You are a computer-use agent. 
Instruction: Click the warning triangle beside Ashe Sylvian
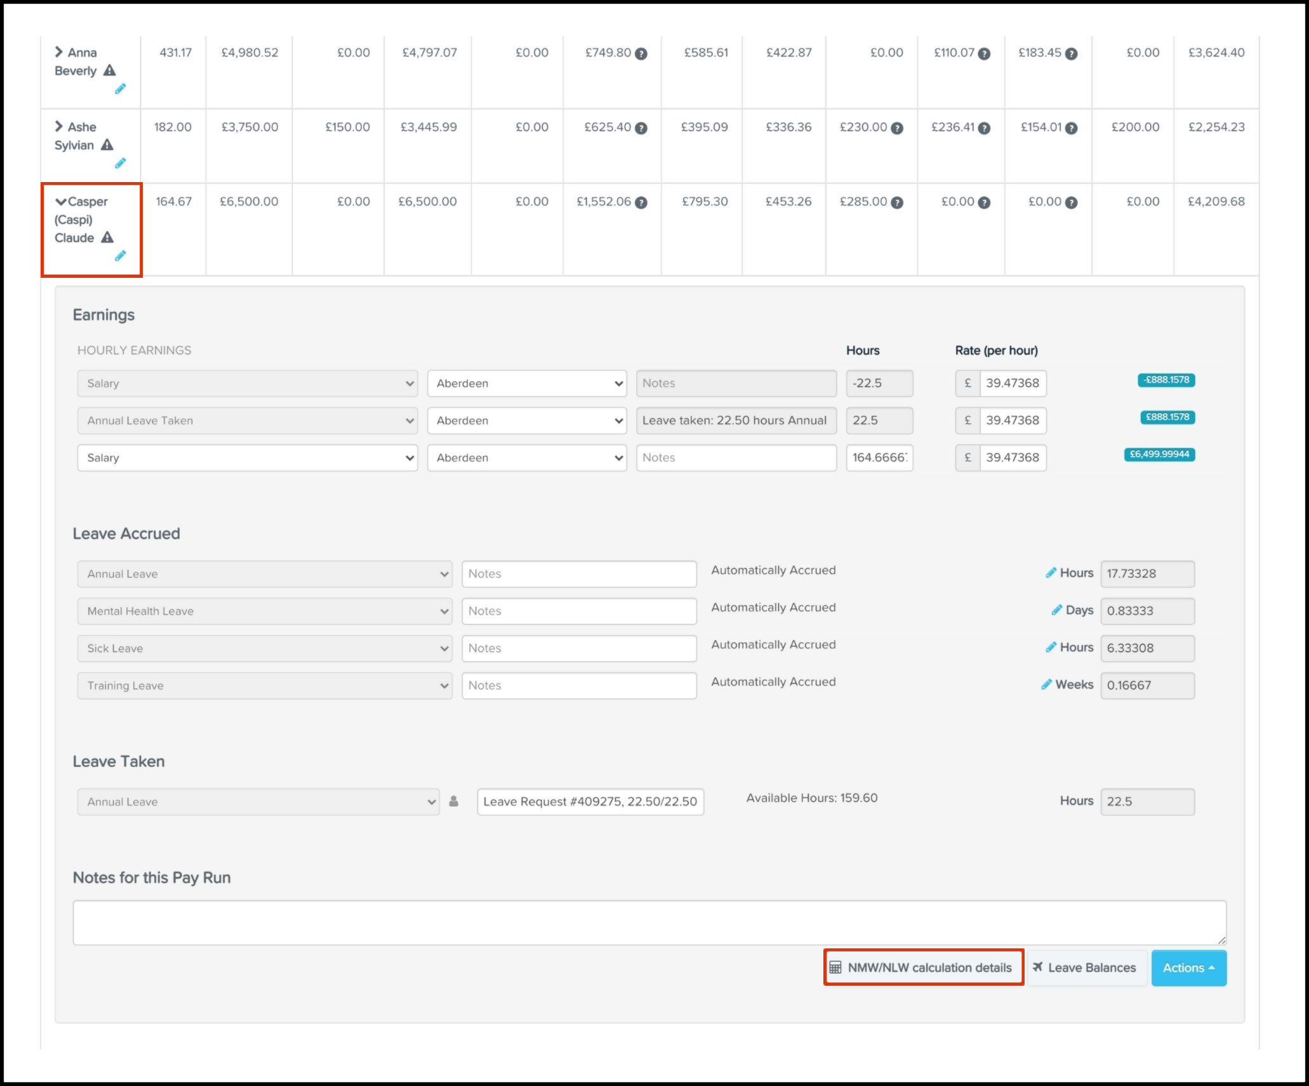point(107,145)
